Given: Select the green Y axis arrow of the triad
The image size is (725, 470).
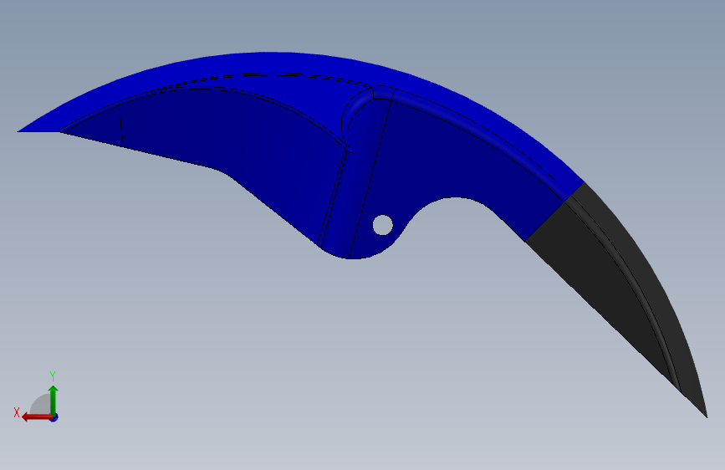Looking at the screenshot, I should click(54, 400).
